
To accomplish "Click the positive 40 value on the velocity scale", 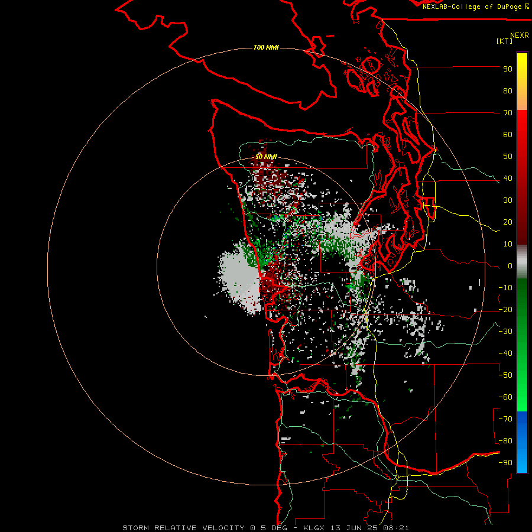I will coord(508,179).
